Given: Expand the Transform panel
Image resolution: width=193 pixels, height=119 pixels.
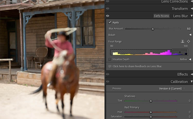Looking at the screenshot, I should 191,8.
